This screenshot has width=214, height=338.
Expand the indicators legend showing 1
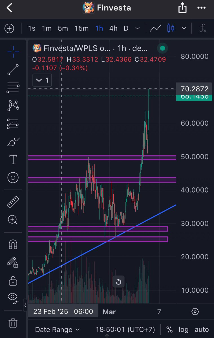coord(43,81)
